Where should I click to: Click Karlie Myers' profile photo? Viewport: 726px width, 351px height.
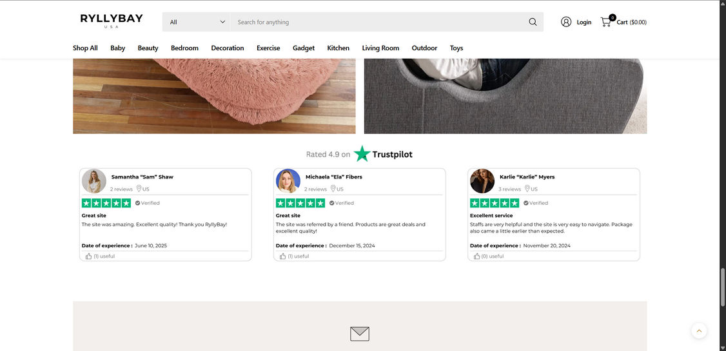(x=482, y=181)
